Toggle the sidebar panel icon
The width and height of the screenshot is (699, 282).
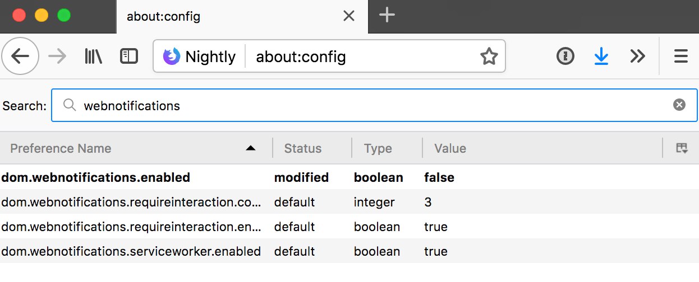pyautogui.click(x=129, y=56)
